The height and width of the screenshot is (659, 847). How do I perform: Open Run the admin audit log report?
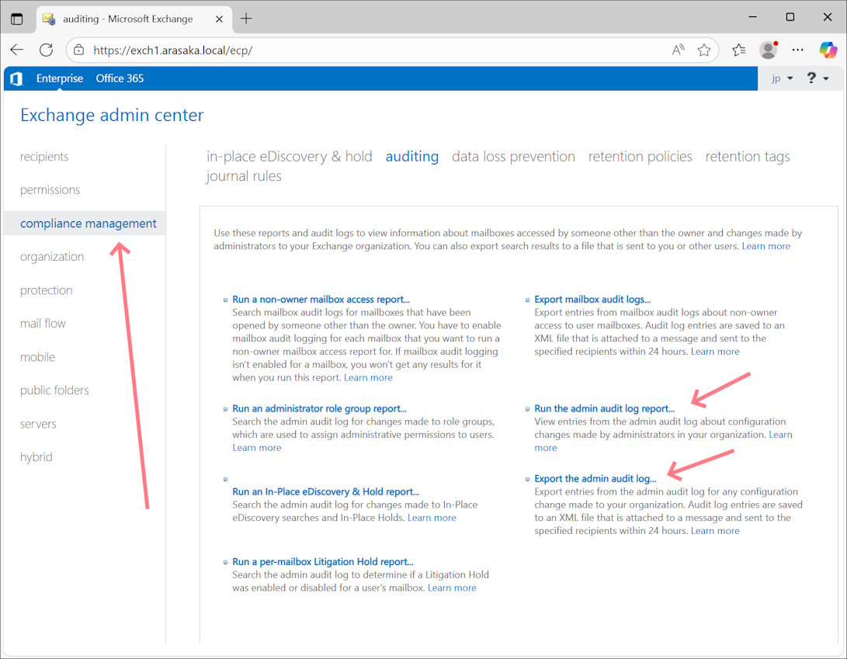pyautogui.click(x=604, y=408)
